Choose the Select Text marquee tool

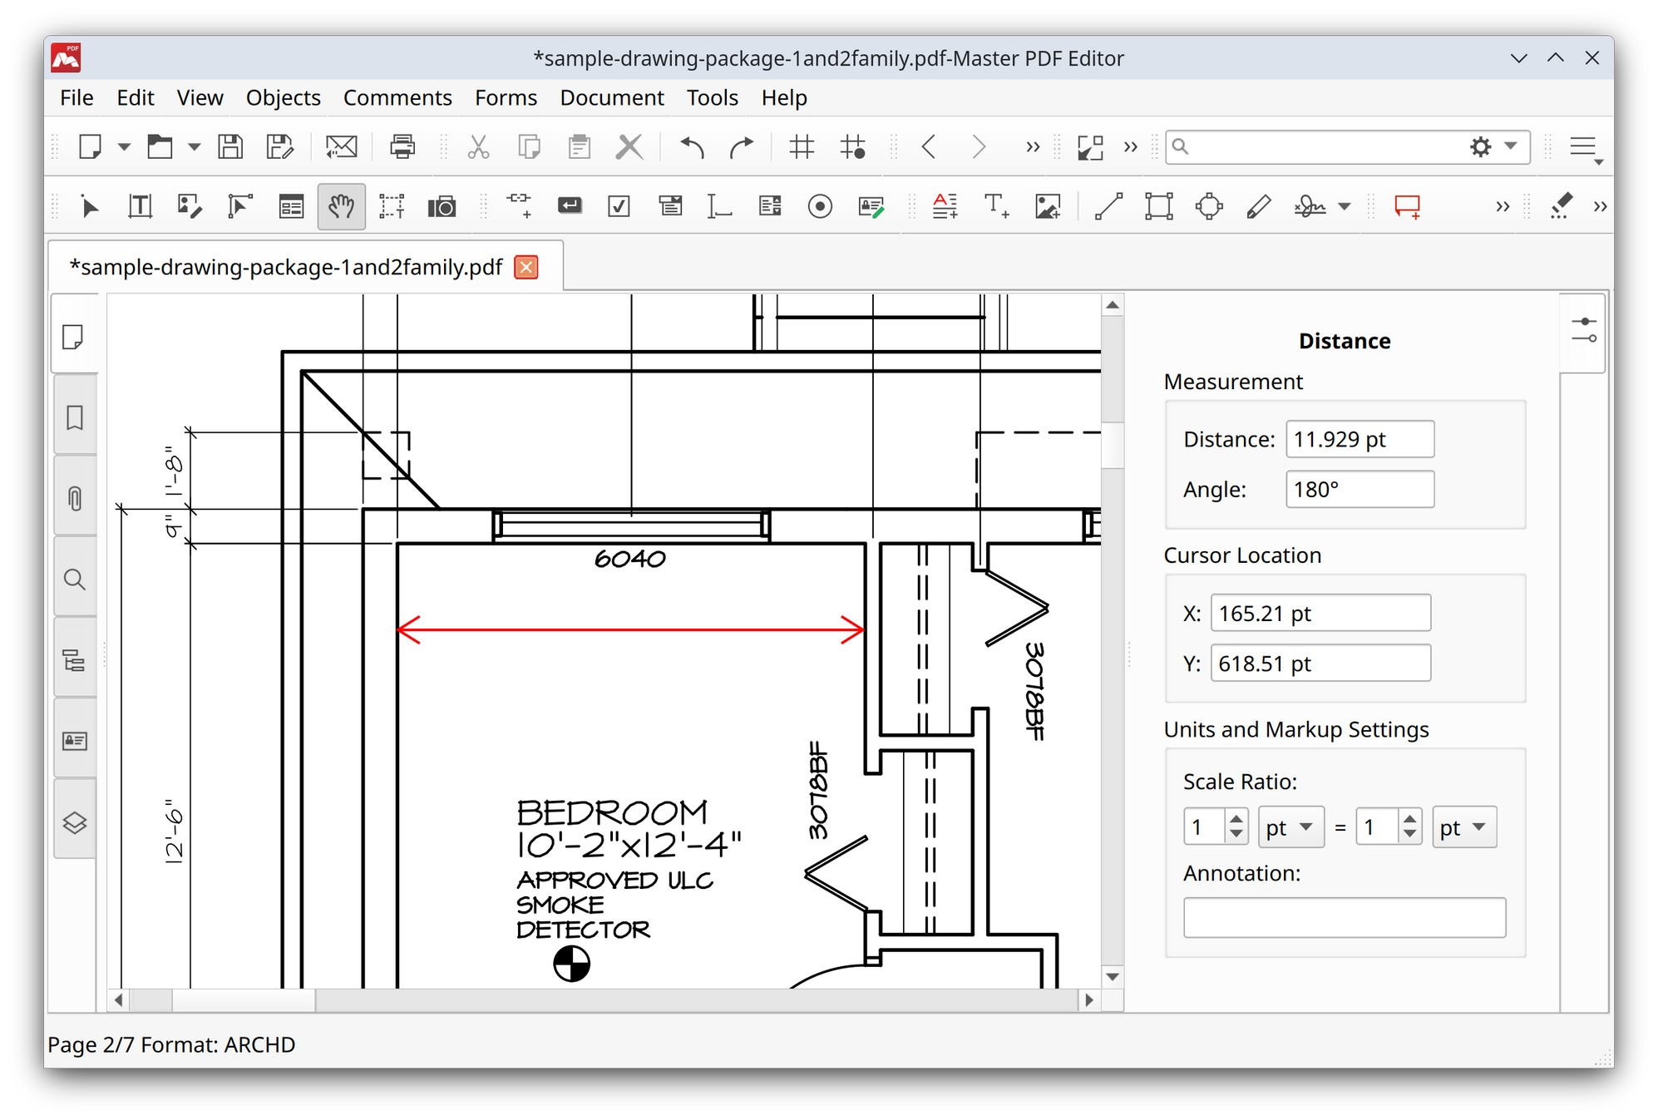coord(392,206)
